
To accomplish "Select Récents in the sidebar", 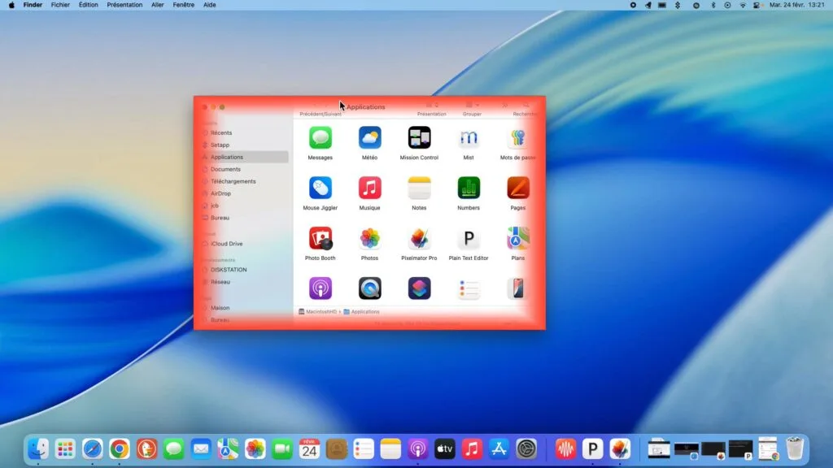I will (244, 132).
